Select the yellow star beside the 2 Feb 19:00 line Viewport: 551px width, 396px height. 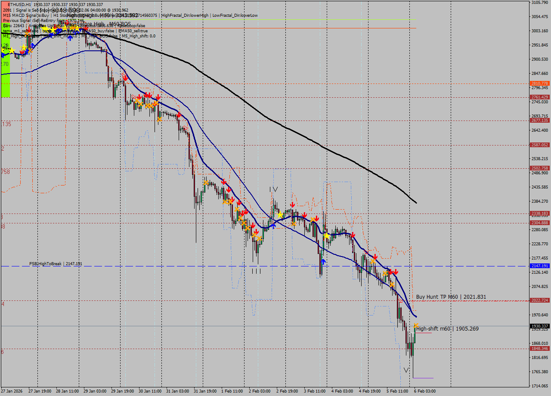pos(280,214)
